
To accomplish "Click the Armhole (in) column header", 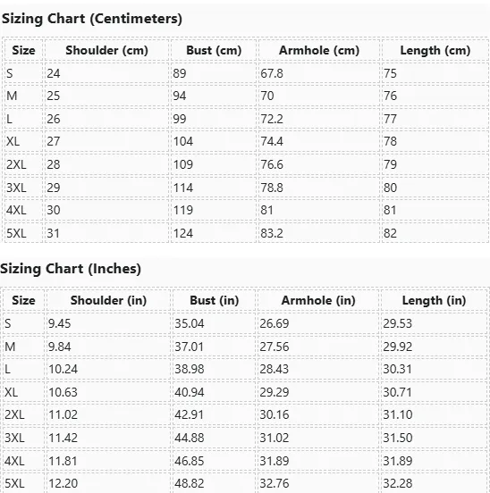I will (318, 300).
